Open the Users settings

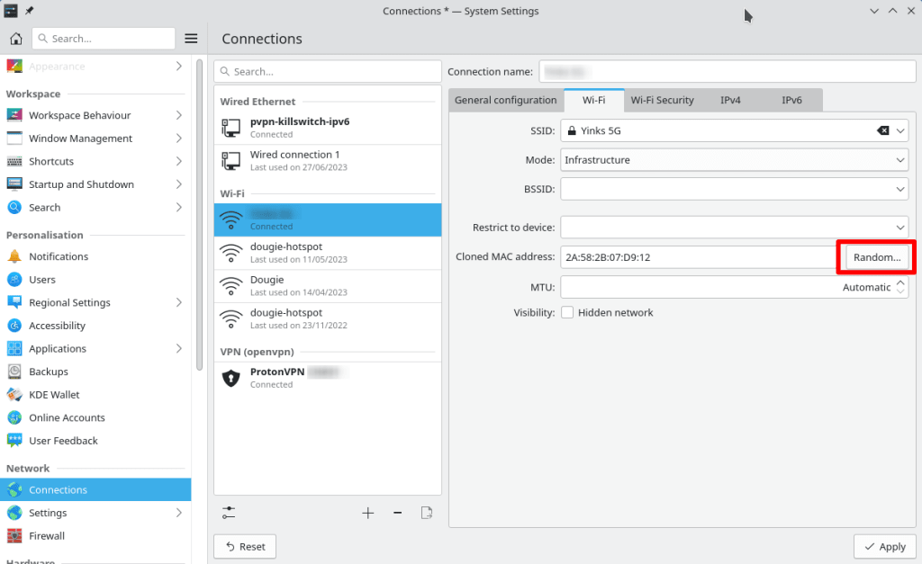pos(95,280)
